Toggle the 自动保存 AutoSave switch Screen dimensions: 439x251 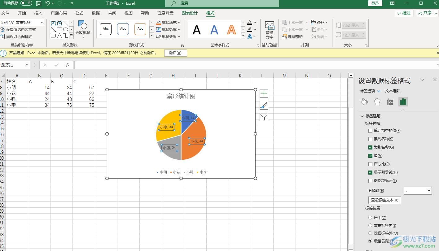point(26,3)
